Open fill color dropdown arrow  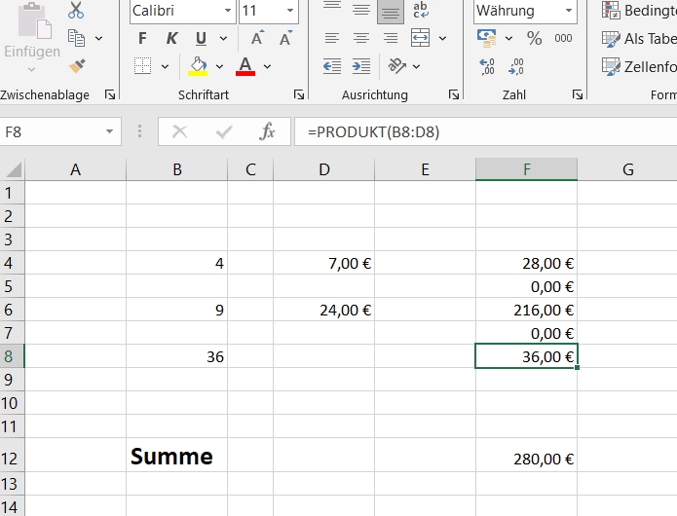point(219,66)
